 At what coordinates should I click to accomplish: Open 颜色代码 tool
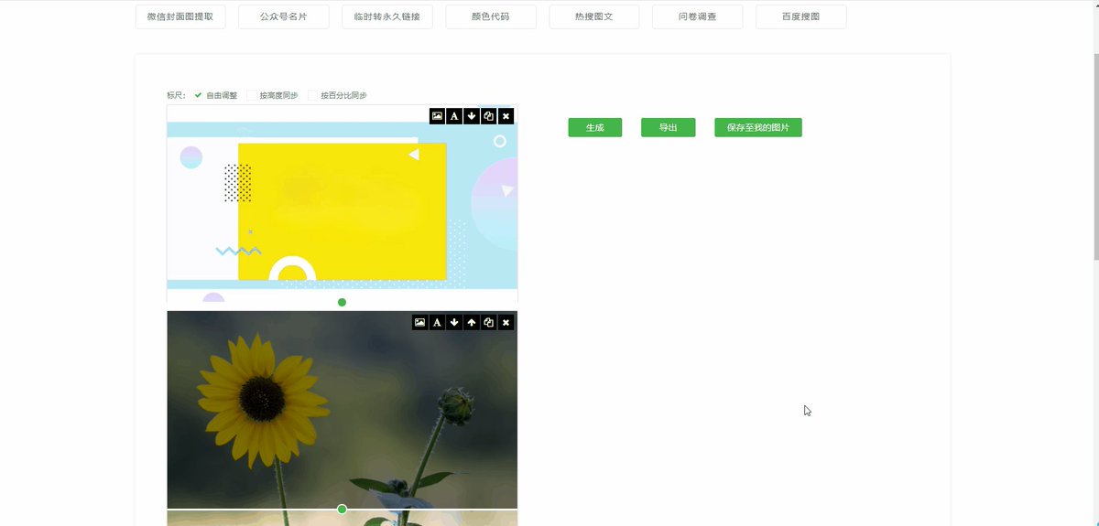pos(491,16)
